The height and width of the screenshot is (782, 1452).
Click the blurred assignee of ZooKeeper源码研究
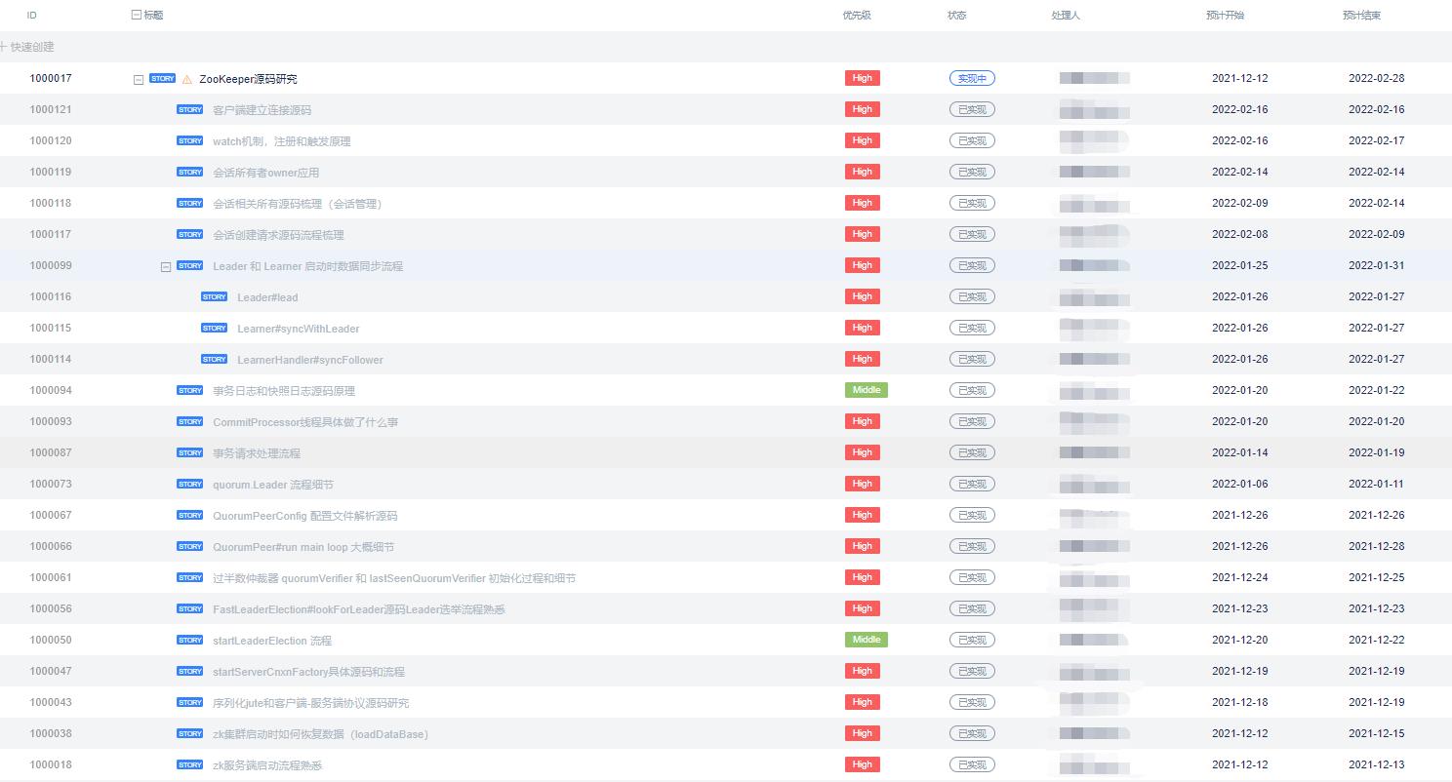[1095, 78]
